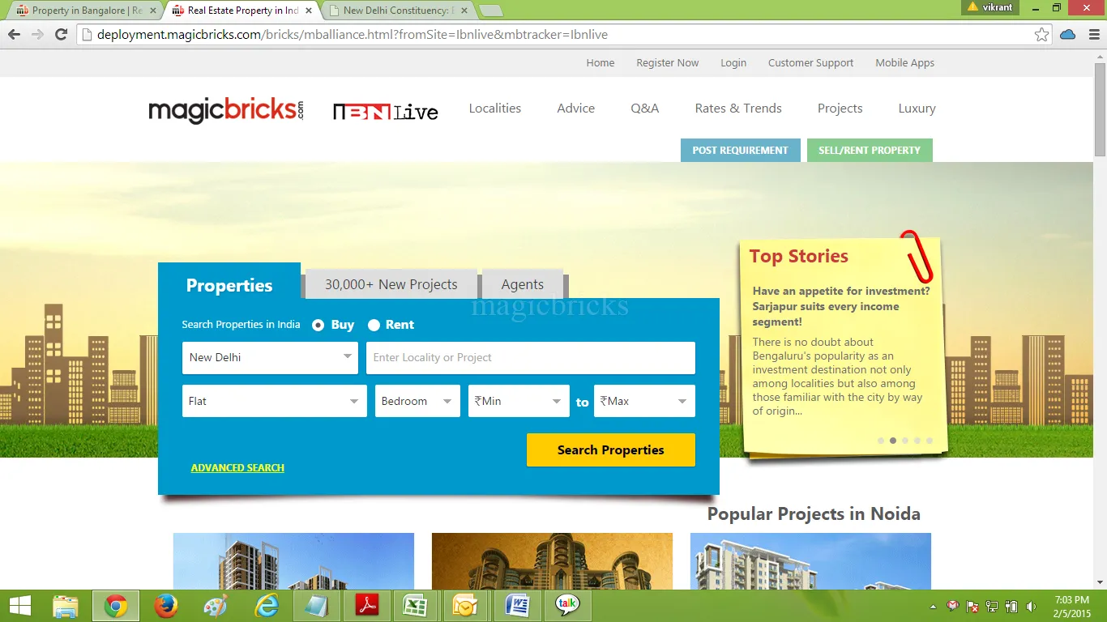The image size is (1107, 622).
Task: Open Excel from the taskbar
Action: click(416, 606)
